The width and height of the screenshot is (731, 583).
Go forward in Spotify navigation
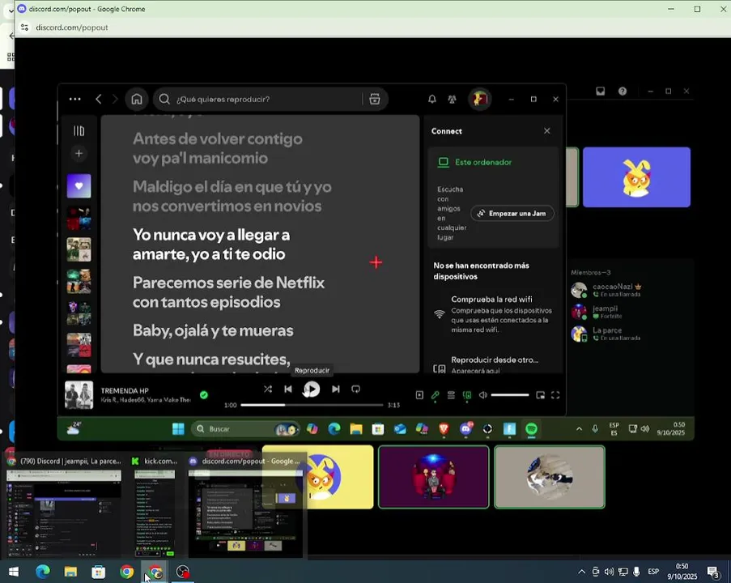(115, 99)
